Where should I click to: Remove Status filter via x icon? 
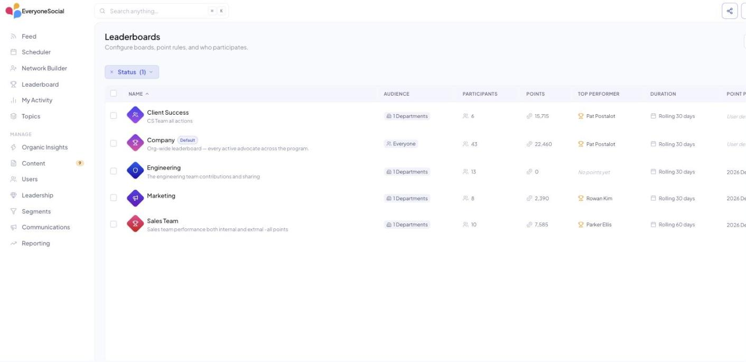111,72
